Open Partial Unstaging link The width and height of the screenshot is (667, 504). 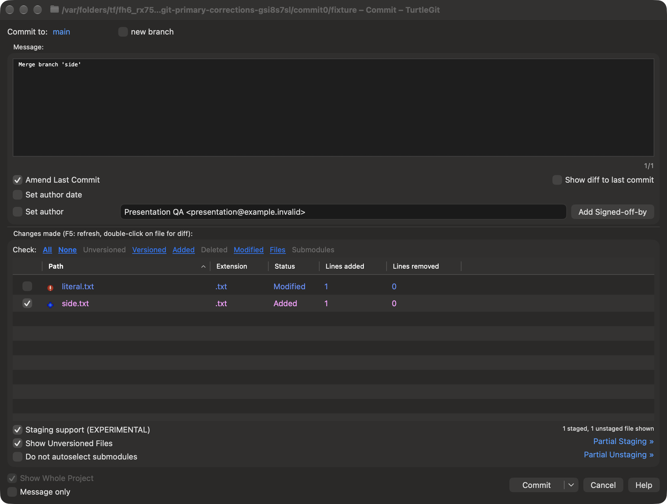[618, 455]
